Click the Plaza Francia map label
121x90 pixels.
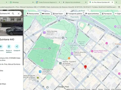point(47,19)
